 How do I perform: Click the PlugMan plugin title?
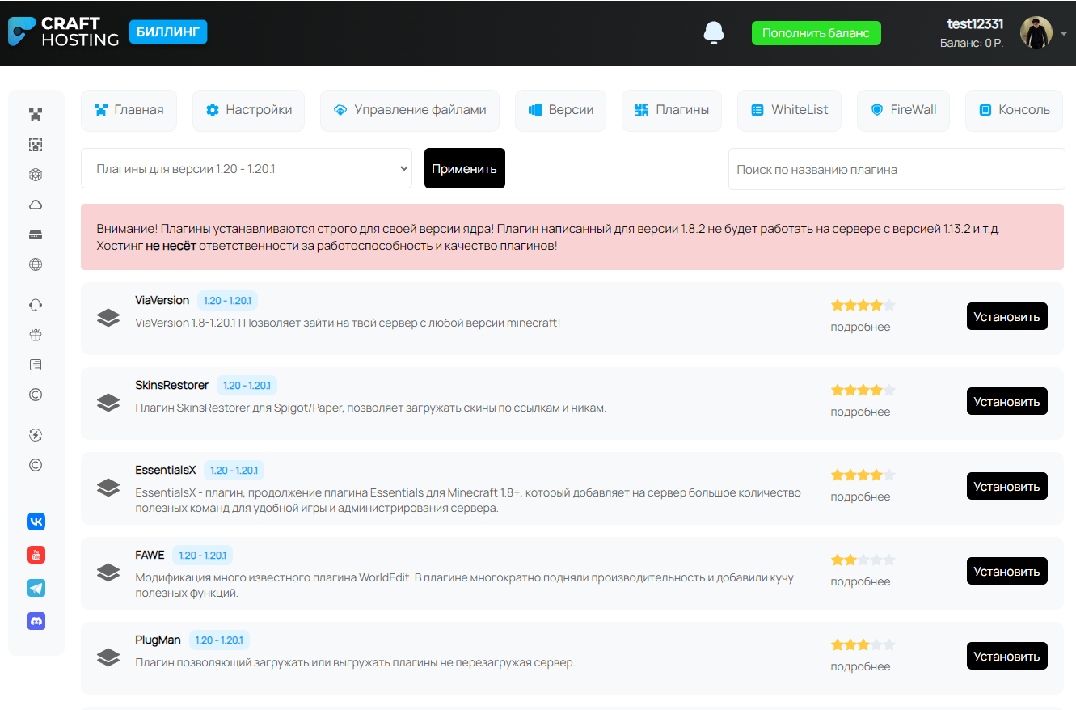tap(158, 640)
